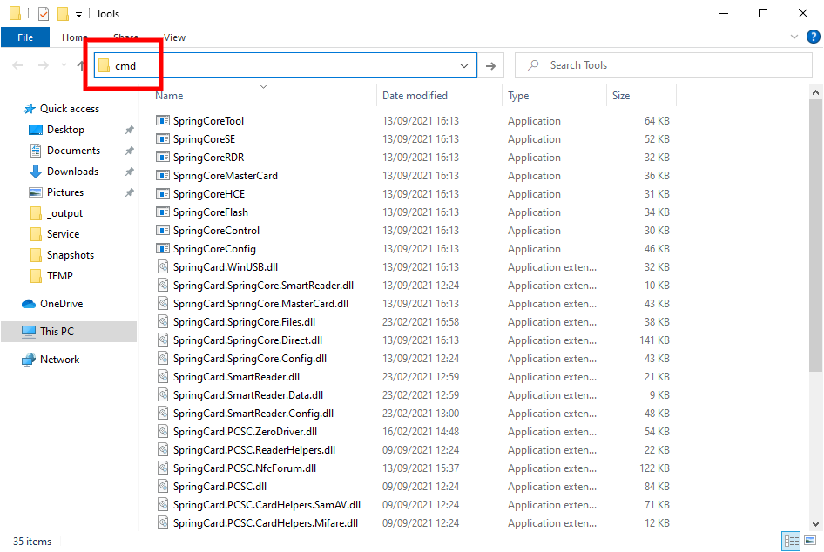This screenshot has height=552, width=824.
Task: Open the File menu
Action: (x=25, y=37)
